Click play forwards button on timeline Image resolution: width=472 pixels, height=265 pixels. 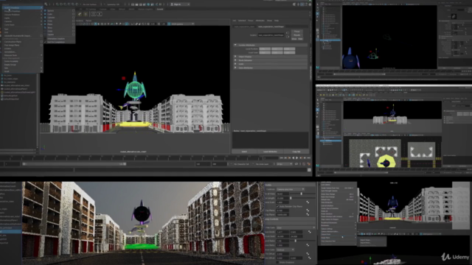click(297, 158)
